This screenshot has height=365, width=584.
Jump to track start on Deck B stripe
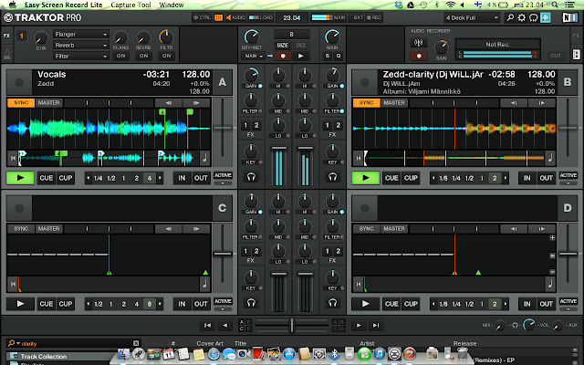(358, 158)
